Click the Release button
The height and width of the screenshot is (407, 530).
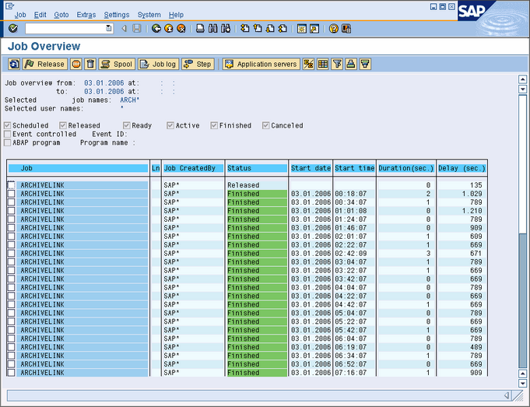(45, 65)
